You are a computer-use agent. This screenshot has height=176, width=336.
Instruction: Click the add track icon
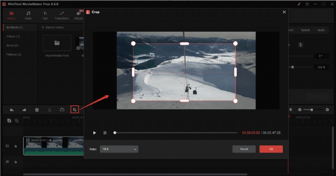pos(9,121)
